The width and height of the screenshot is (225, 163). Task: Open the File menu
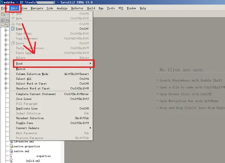[x=4, y=8]
